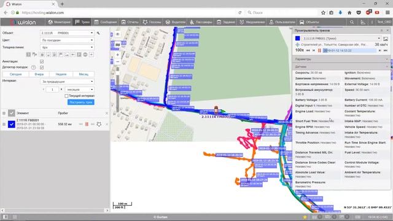This screenshot has height=221, width=393.
Task: Change the 100x playback speed
Action: coord(300,50)
